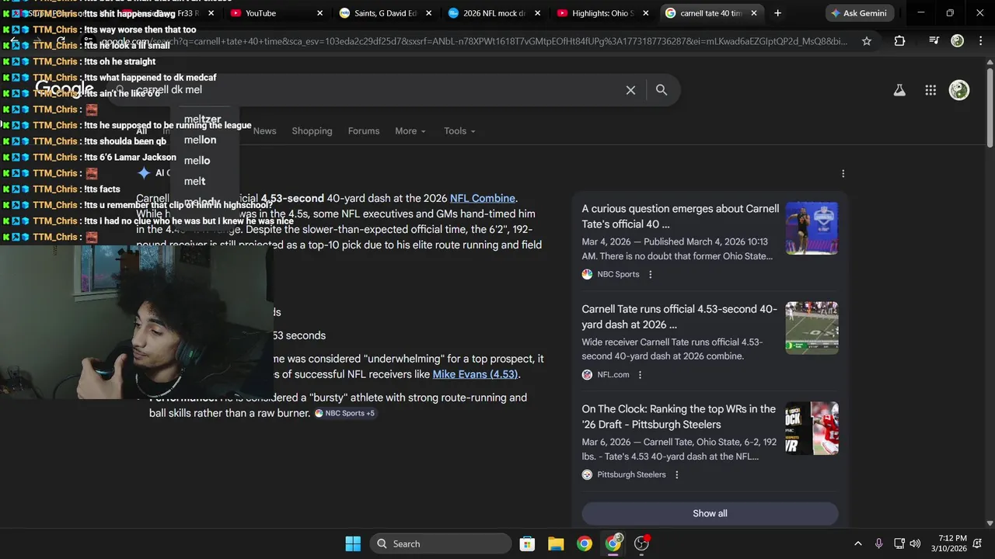995x559 pixels.
Task: Click the NBC Sports article thumbnail
Action: click(812, 228)
